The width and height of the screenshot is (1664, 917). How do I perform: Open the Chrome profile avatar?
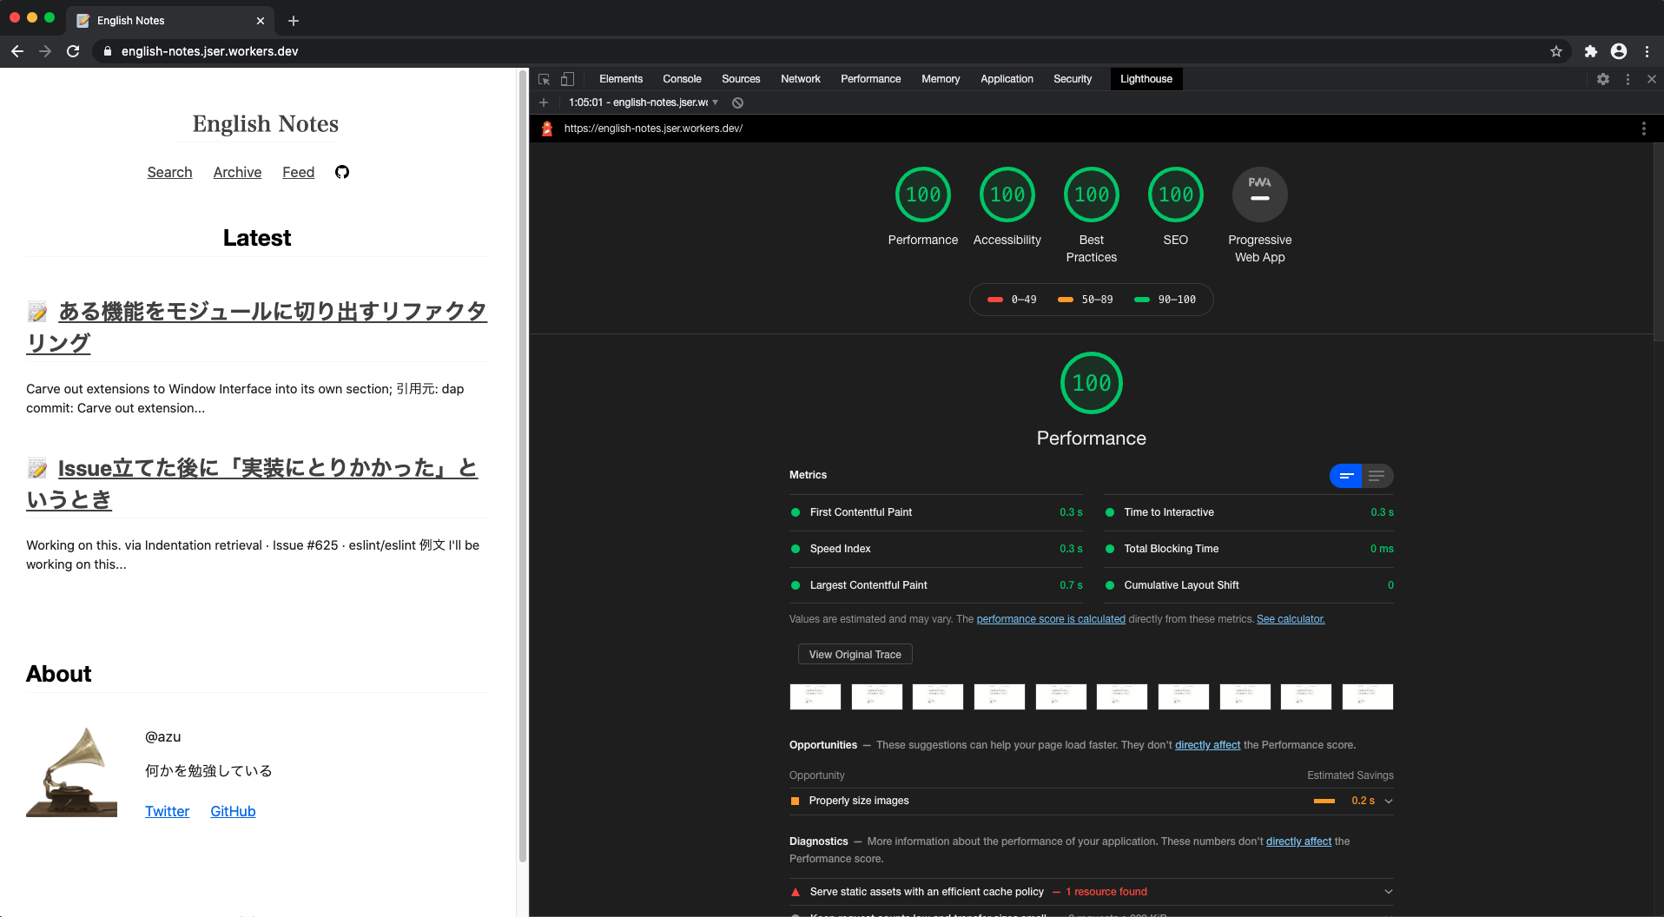click(1619, 51)
